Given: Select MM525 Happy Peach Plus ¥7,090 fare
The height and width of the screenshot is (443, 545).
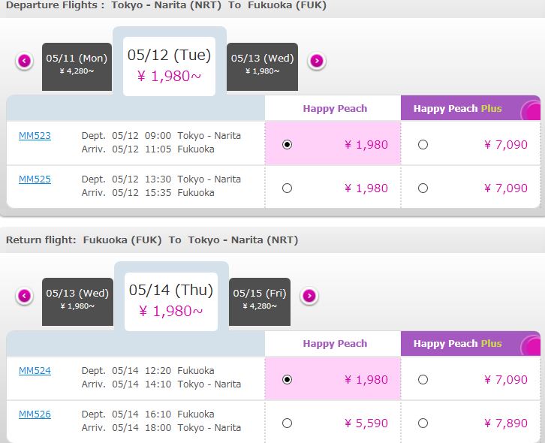Looking at the screenshot, I should pos(423,188).
